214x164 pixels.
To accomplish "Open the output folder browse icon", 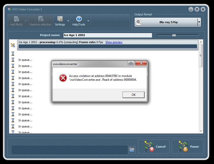I will point(132,150).
